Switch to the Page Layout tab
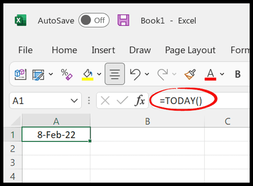Viewport: 253px width, 186px height. 190,50
